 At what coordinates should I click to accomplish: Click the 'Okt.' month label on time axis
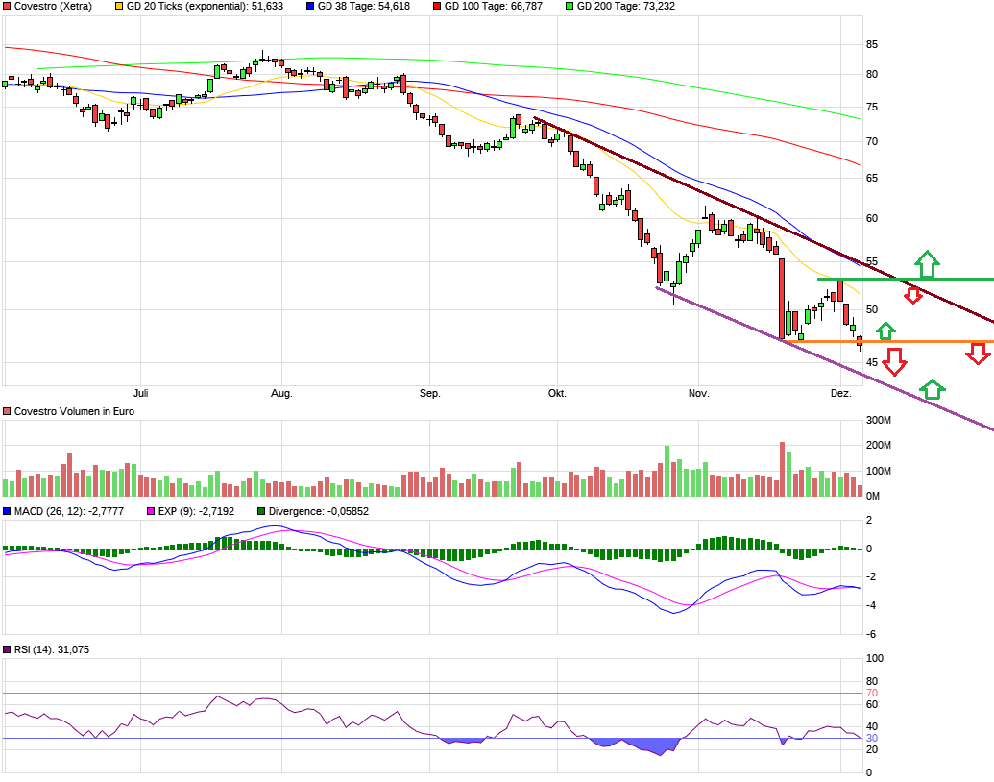click(x=557, y=393)
